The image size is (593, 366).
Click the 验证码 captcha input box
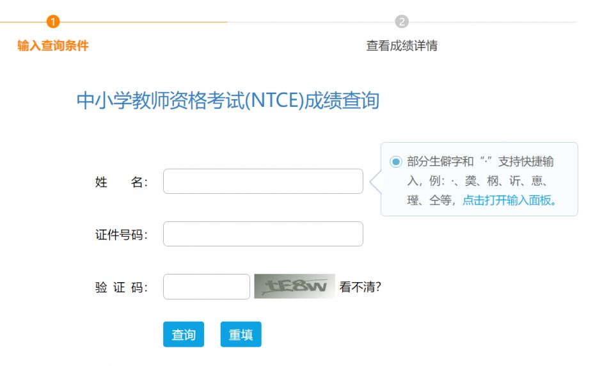pos(206,287)
